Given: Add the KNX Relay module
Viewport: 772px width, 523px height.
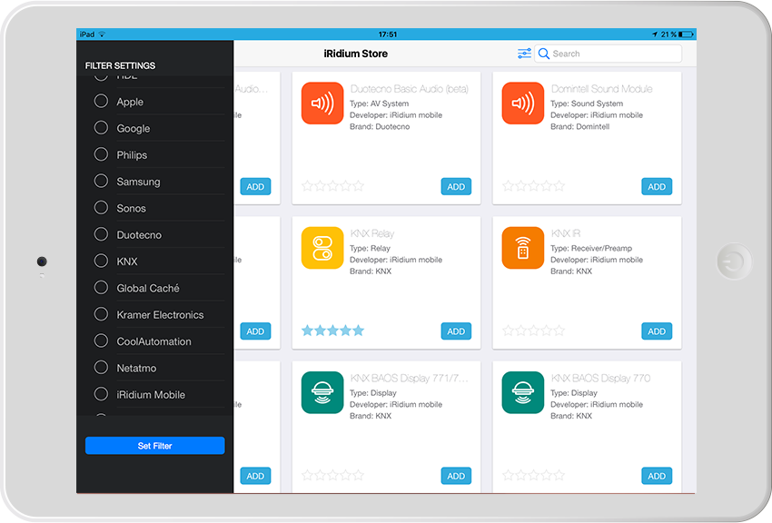Looking at the screenshot, I should point(456,331).
